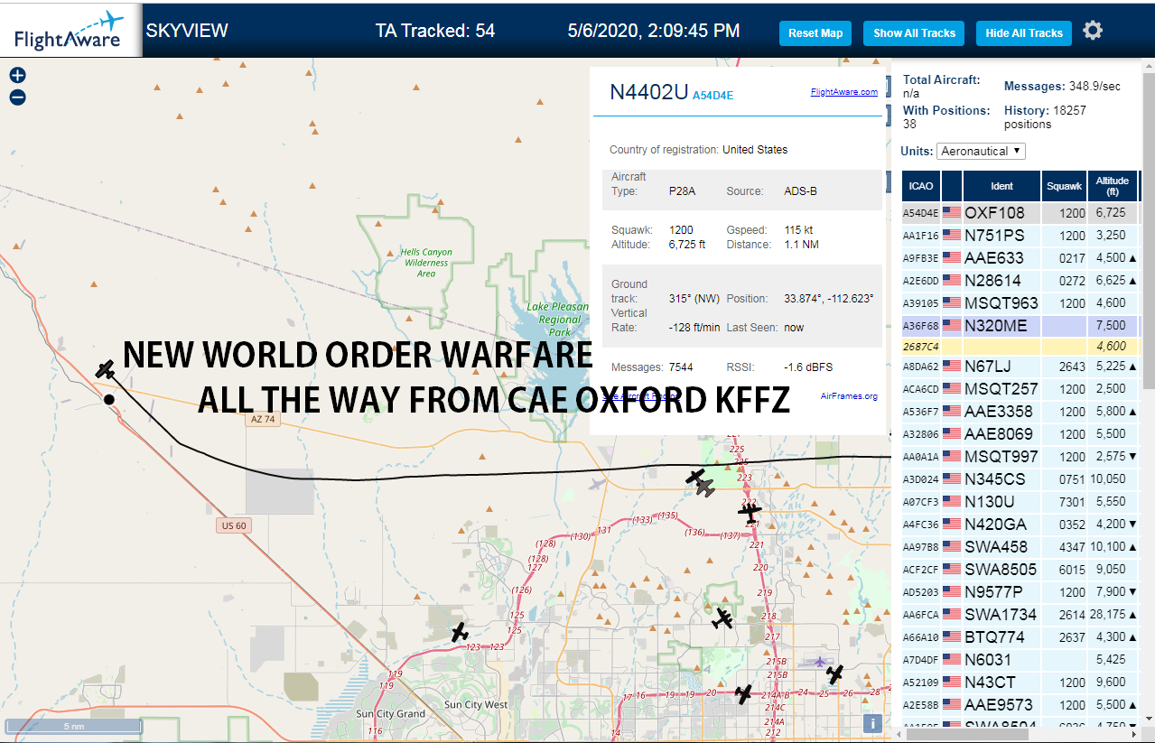Sort table by Squawk column header
The width and height of the screenshot is (1155, 743).
pyautogui.click(x=1064, y=186)
